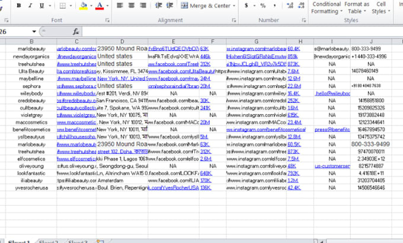Select cell containing yslbeautyus
This screenshot has height=243, width=403.
coord(31,137)
